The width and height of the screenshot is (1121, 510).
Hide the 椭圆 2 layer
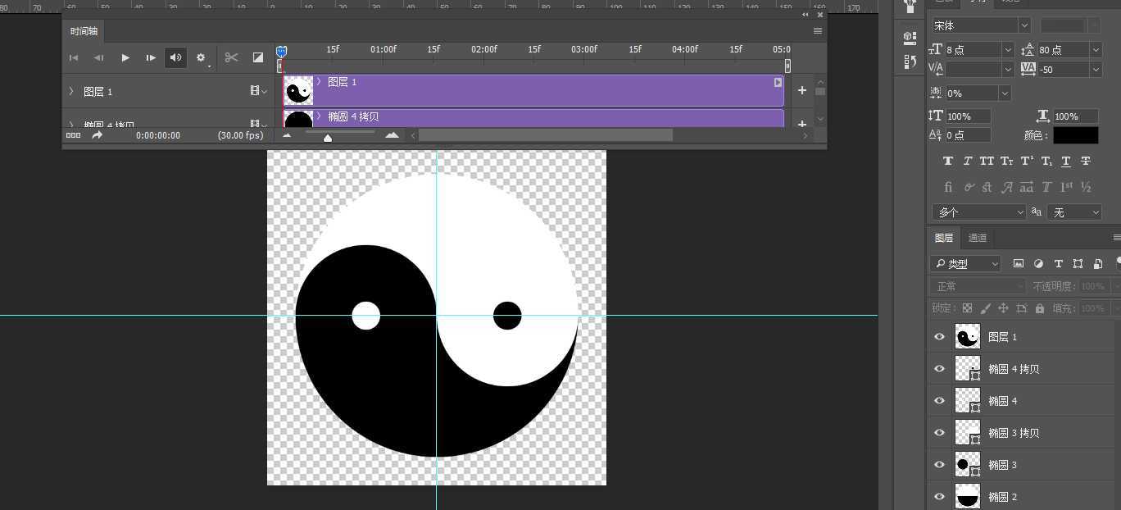coord(940,497)
